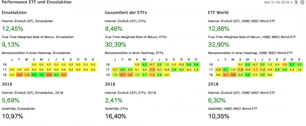
Task: Click the 32,90% return of HSBC MSCI World ETF
Action: point(218,45)
